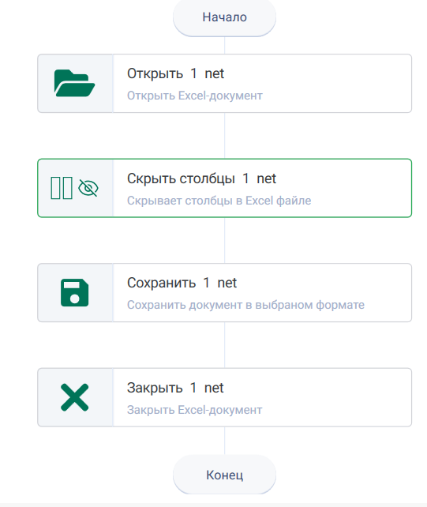Select the Сохранить 1 net step title
Screen dimensions: 427x507
[182, 283]
